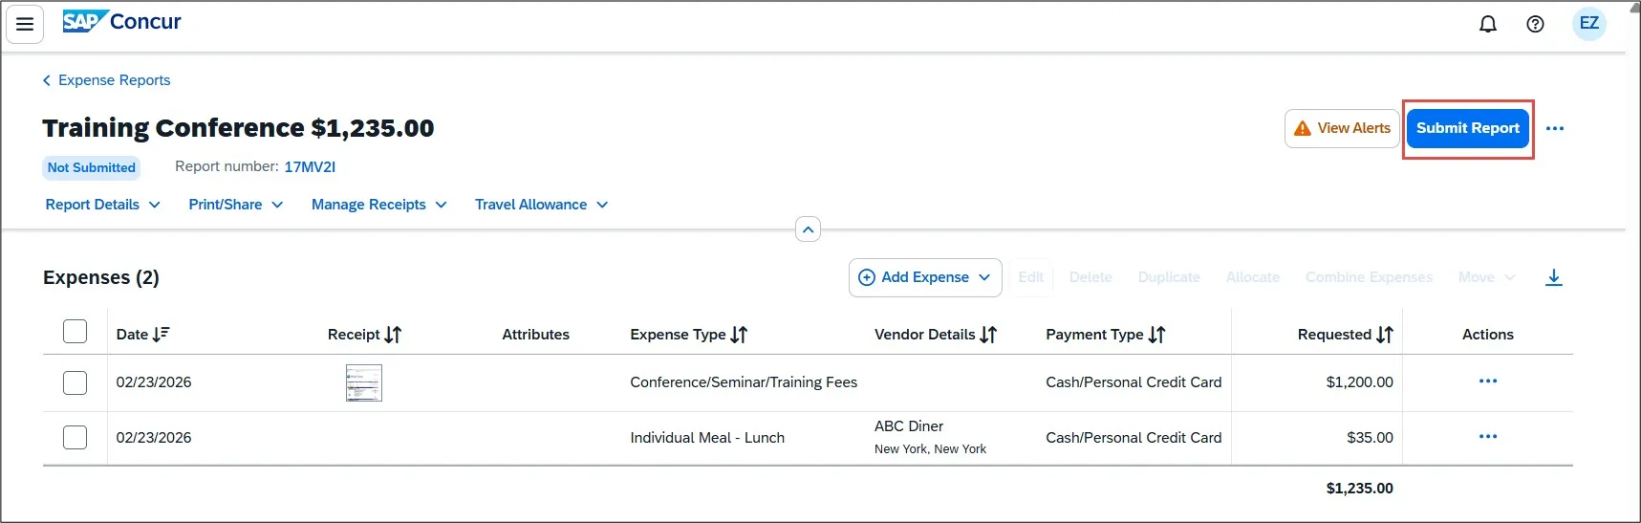Open more options beside Submit Report
The image size is (1641, 523).
coord(1555,128)
